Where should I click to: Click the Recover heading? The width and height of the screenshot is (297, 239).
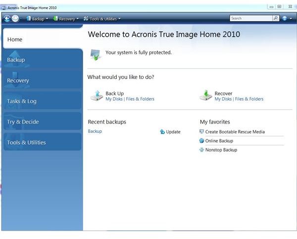coord(223,93)
